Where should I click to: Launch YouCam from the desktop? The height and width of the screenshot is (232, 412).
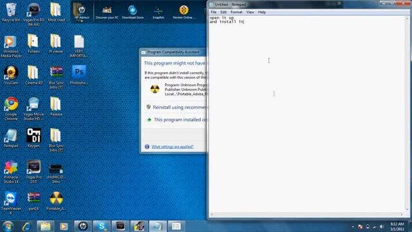(11, 75)
